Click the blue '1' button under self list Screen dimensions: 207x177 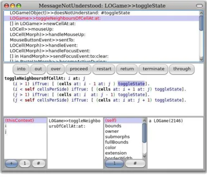tap(114, 163)
